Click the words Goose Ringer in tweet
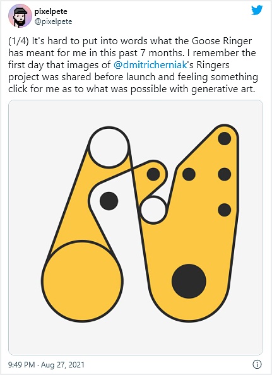Screen dimensions: 272x375 coord(222,41)
